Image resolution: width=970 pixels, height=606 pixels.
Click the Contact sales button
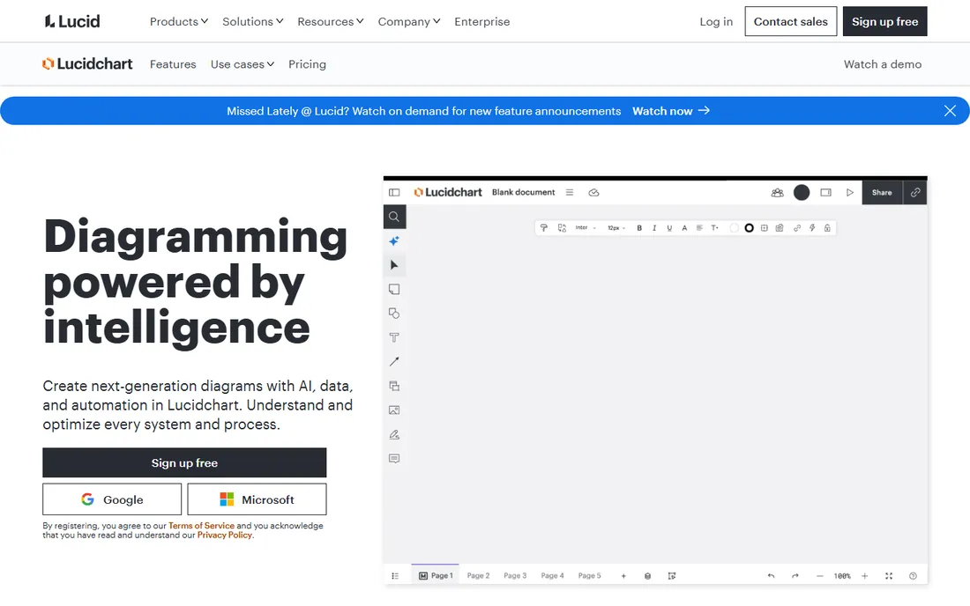(791, 22)
